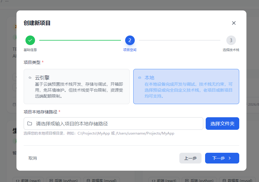Image resolution: width=259 pixels, height=182 pixels.
Task: Click step 3 选择技术栈 circle
Action: pos(231,40)
